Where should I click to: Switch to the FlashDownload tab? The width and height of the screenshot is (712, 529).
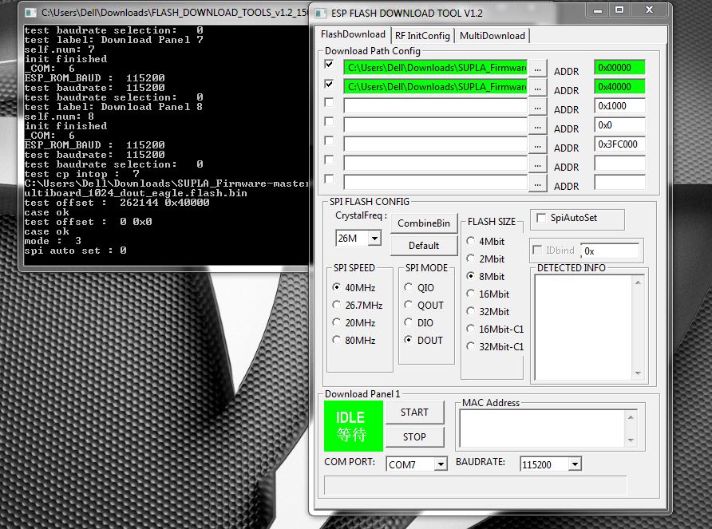[x=353, y=34]
